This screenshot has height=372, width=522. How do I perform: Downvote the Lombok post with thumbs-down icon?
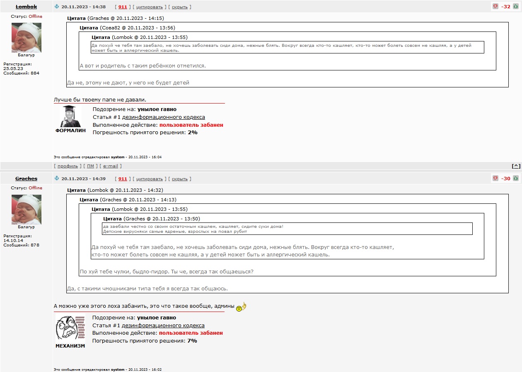tap(495, 7)
